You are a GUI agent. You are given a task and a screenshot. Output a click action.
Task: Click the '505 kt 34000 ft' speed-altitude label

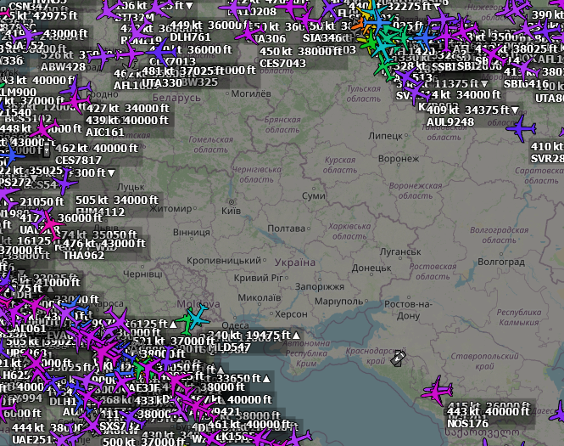(x=116, y=200)
